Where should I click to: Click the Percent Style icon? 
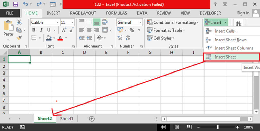pos(132,30)
